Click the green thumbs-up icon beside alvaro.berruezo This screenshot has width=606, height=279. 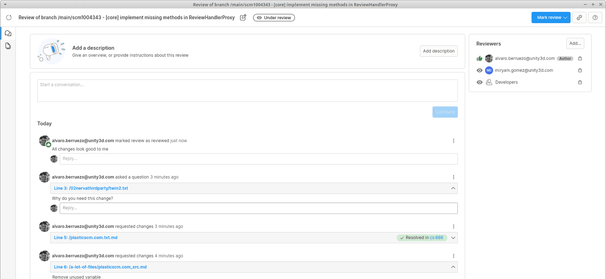click(479, 58)
